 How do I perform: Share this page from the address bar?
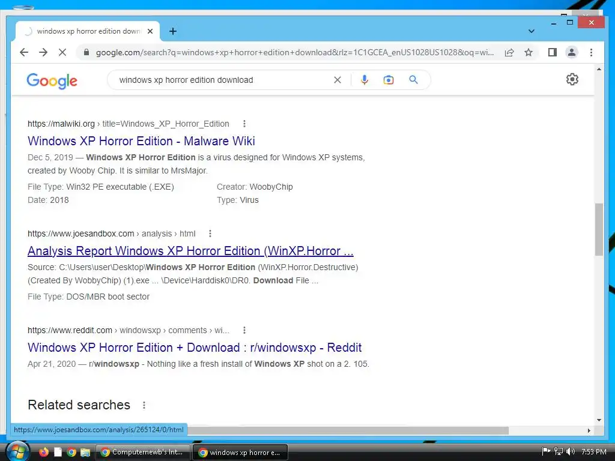pyautogui.click(x=509, y=52)
